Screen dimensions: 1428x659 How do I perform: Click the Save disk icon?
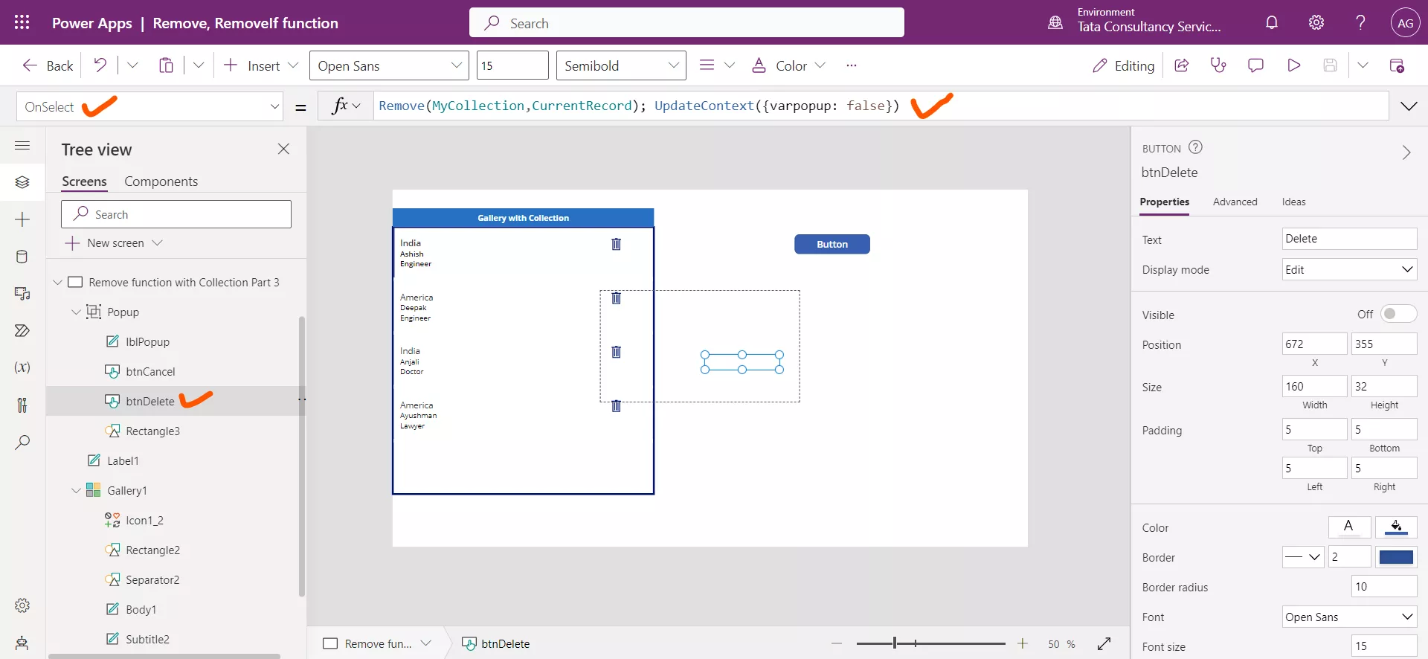click(x=1331, y=65)
